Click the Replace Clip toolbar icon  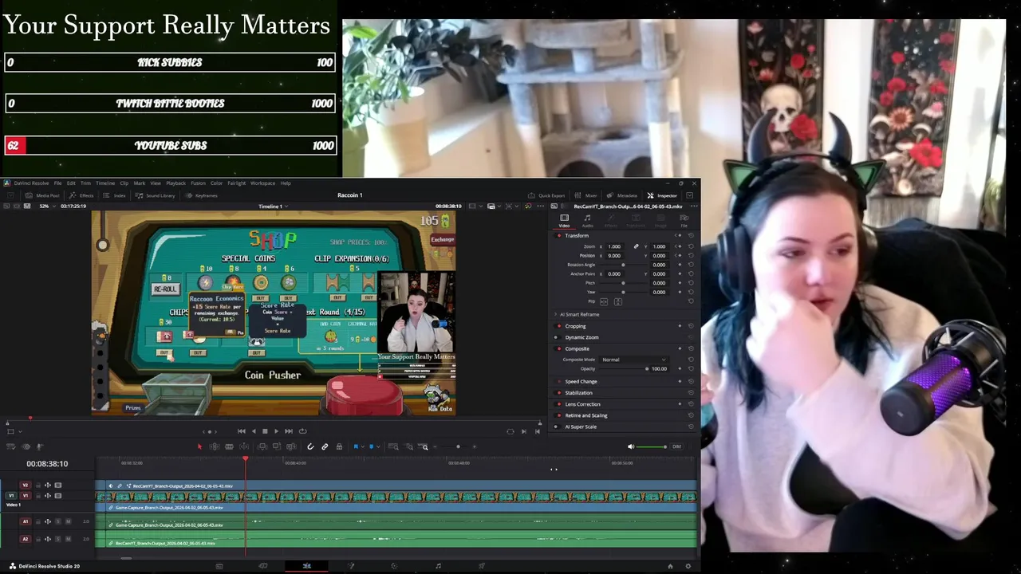click(291, 446)
